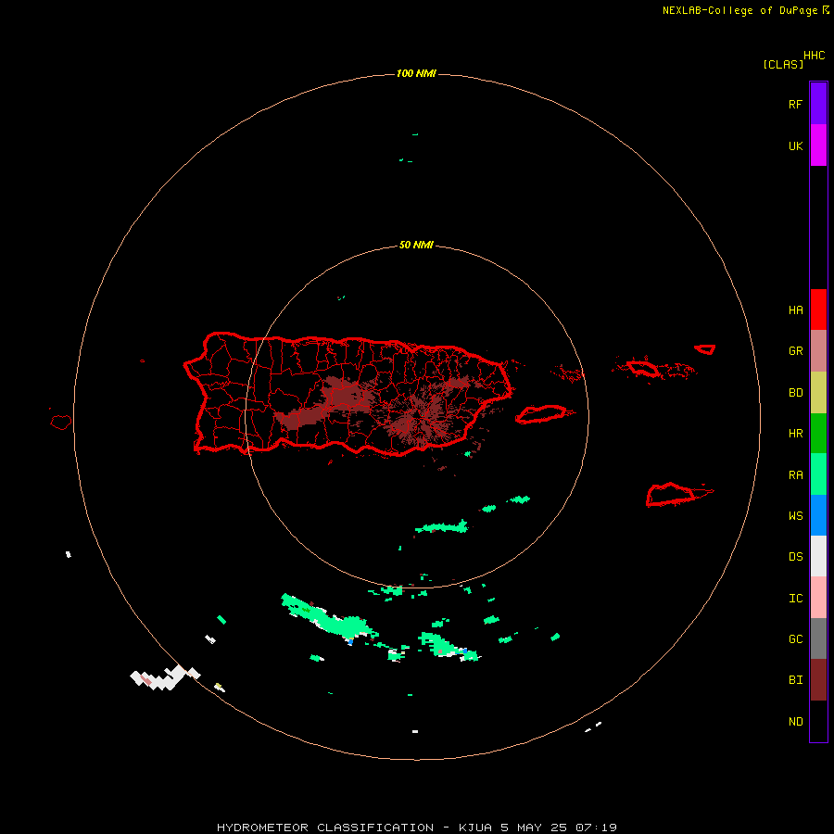The width and height of the screenshot is (834, 834).
Task: Select the BD yellow legend block
Action: [x=818, y=393]
